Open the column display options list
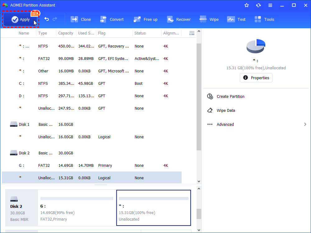Screen dimensions: 311x233 [x=192, y=33]
